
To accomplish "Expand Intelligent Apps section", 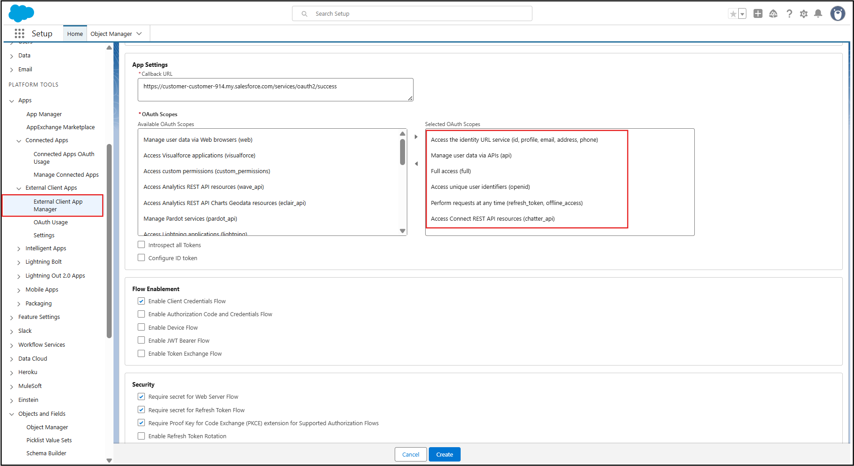I will pyautogui.click(x=19, y=248).
